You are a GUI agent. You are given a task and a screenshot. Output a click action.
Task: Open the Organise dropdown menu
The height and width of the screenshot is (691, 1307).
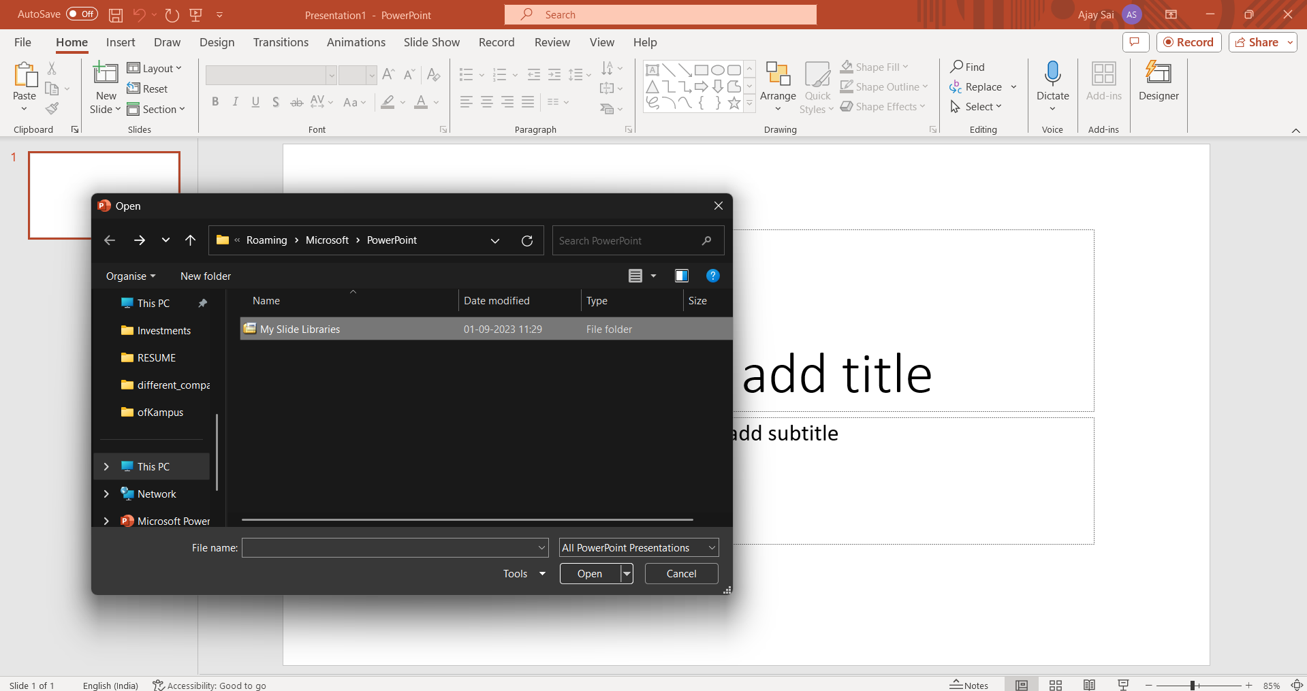coord(131,276)
